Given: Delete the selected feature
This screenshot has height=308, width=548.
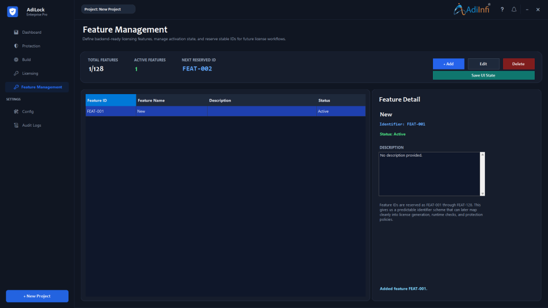Looking at the screenshot, I should click(518, 64).
